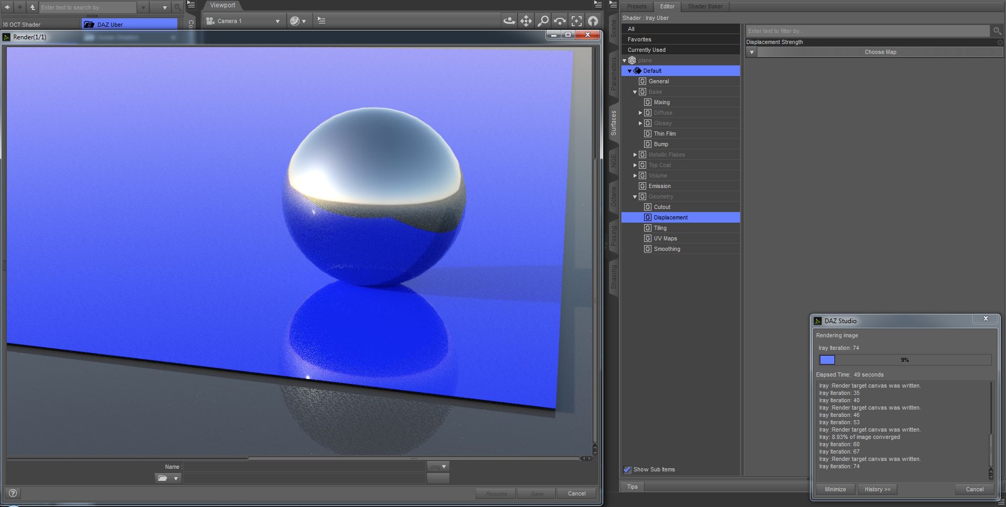Select the Emission item in the tree
This screenshot has width=1006, height=507.
659,186
